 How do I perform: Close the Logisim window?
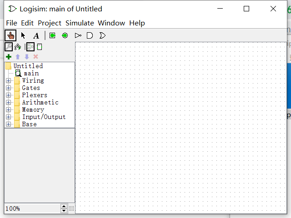coord(273,9)
